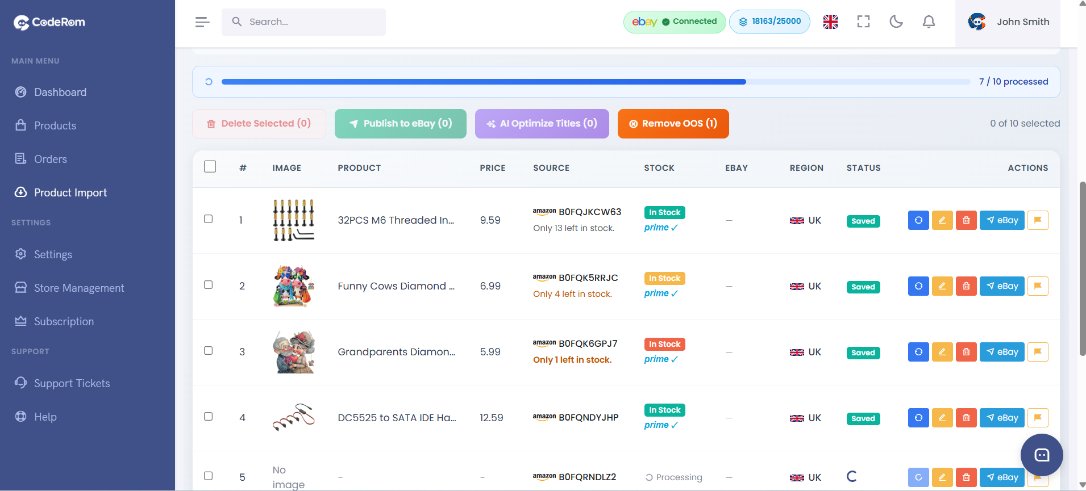Click ASIN B0FQJKCW63 source text
Image resolution: width=1086 pixels, height=491 pixels.
click(590, 212)
